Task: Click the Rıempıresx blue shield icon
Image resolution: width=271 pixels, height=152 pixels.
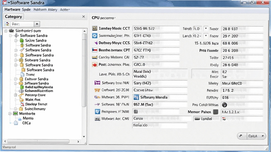Action: pyautogui.click(x=97, y=112)
